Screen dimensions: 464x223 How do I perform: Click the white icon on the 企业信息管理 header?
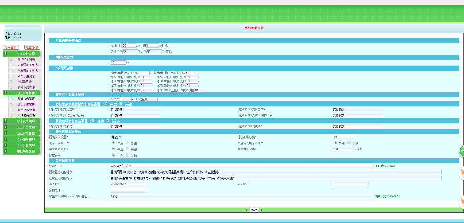pyautogui.click(x=5, y=93)
